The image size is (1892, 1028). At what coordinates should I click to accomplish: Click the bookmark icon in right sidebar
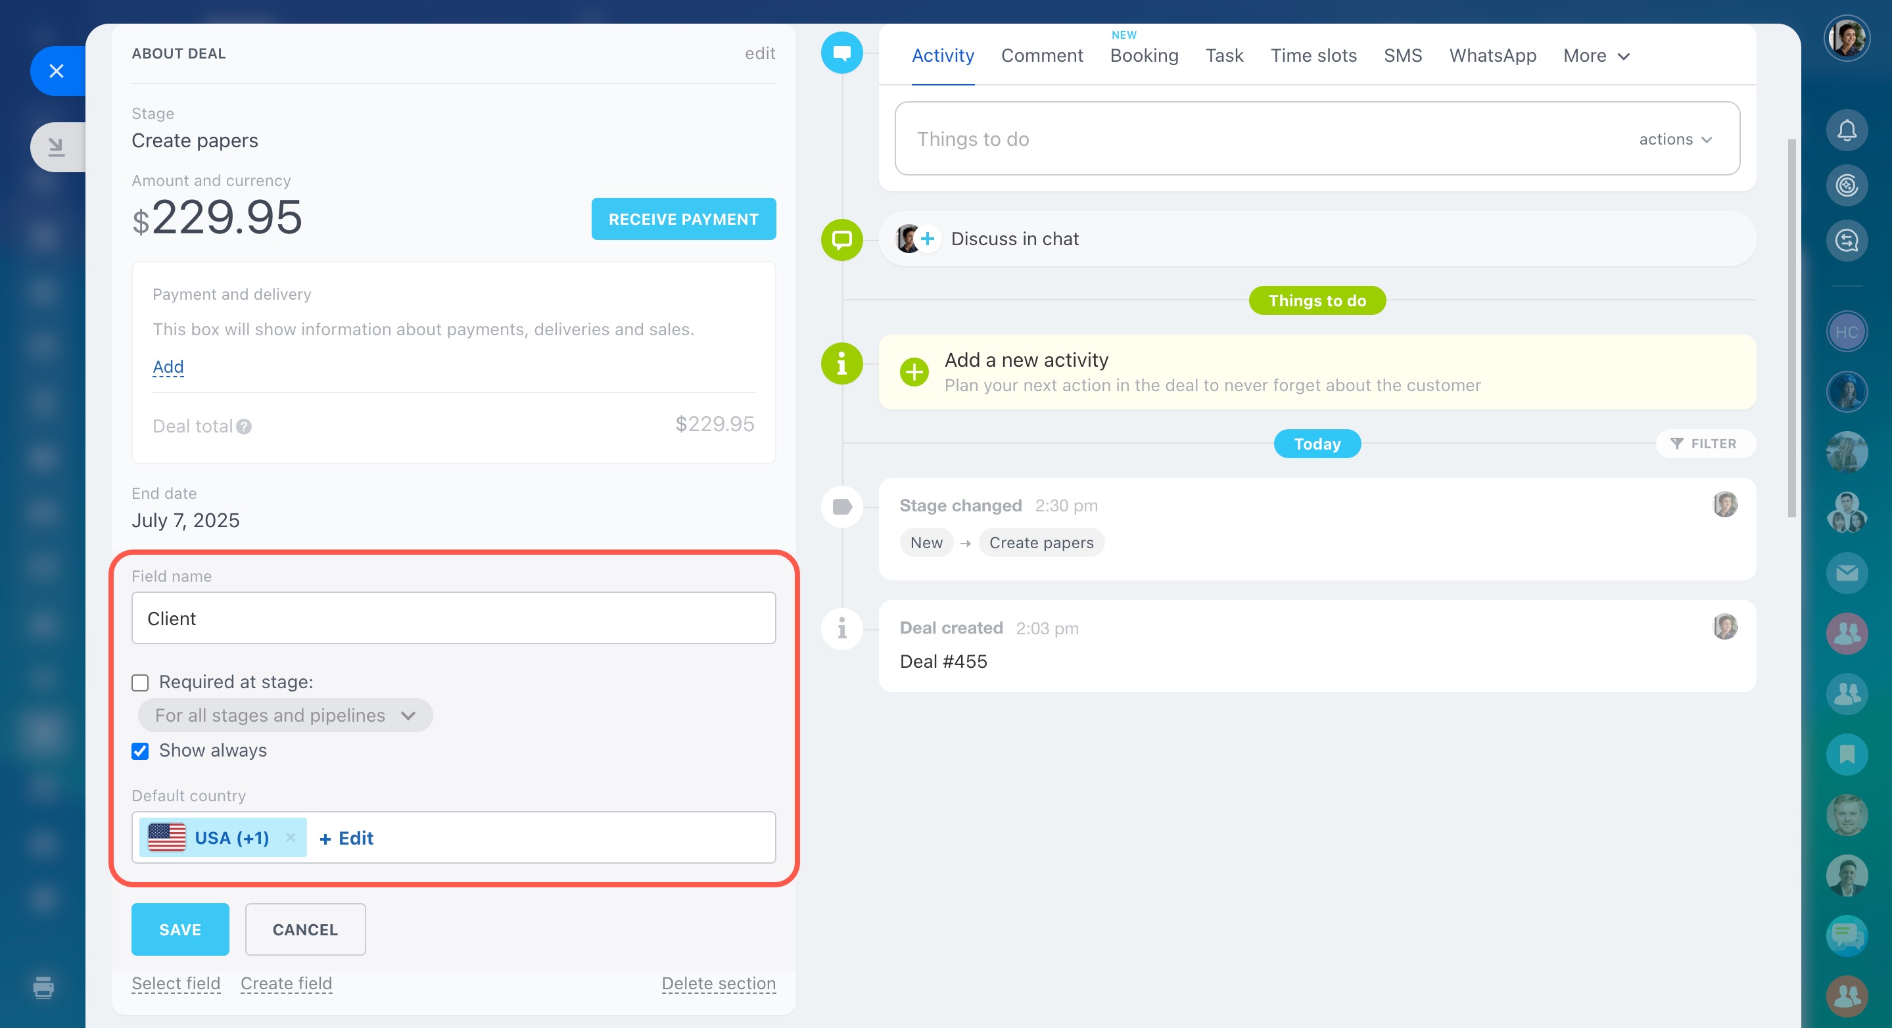[1846, 754]
